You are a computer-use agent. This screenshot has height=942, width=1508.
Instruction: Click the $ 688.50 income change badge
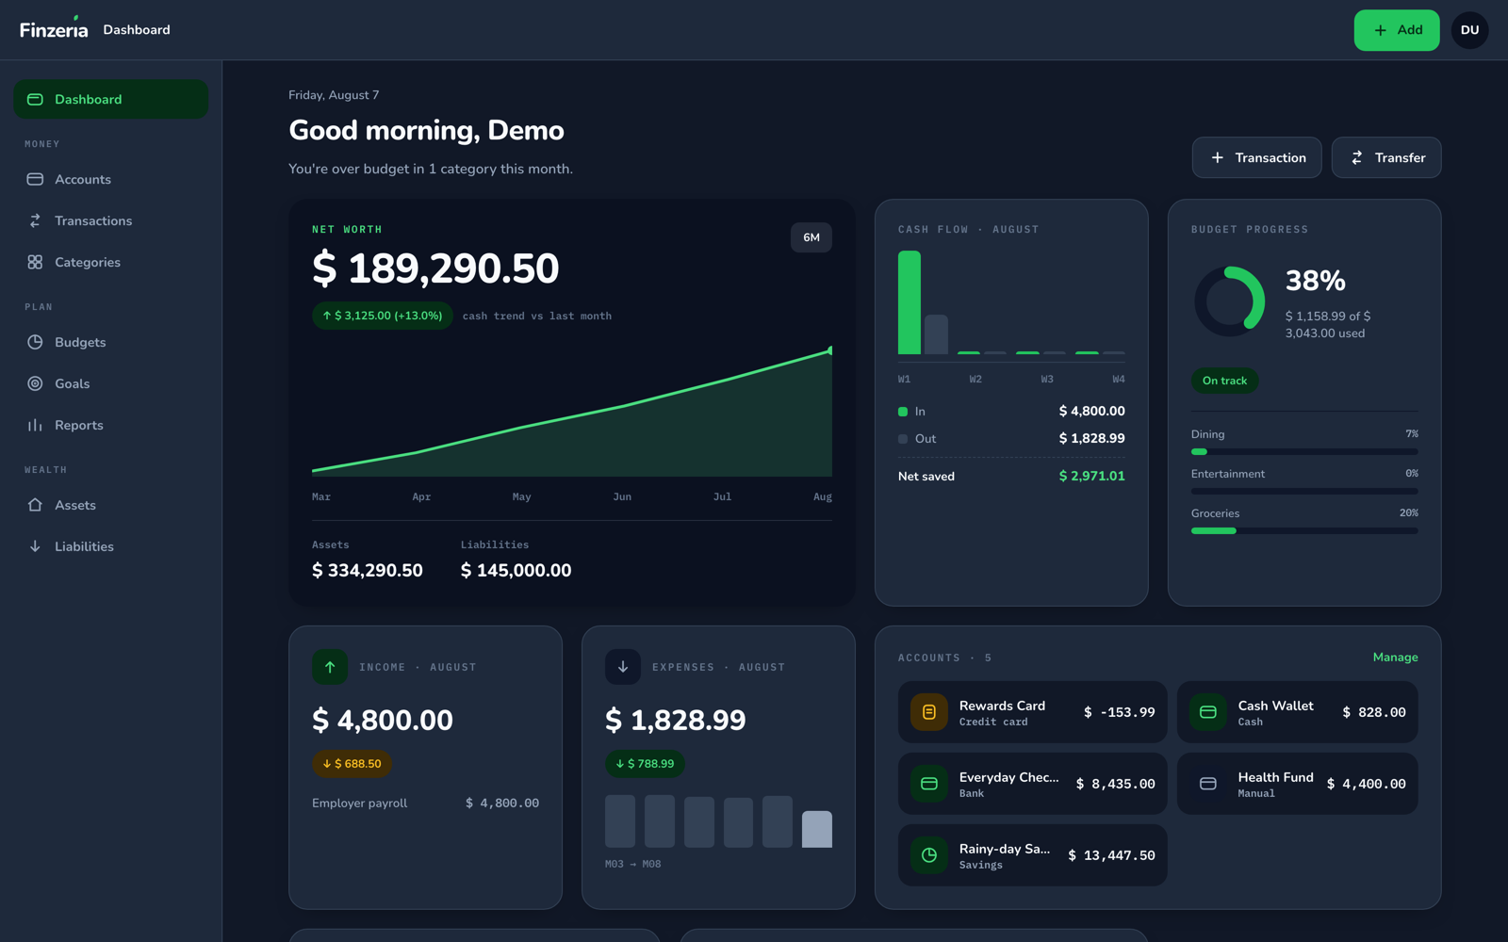[x=352, y=764]
